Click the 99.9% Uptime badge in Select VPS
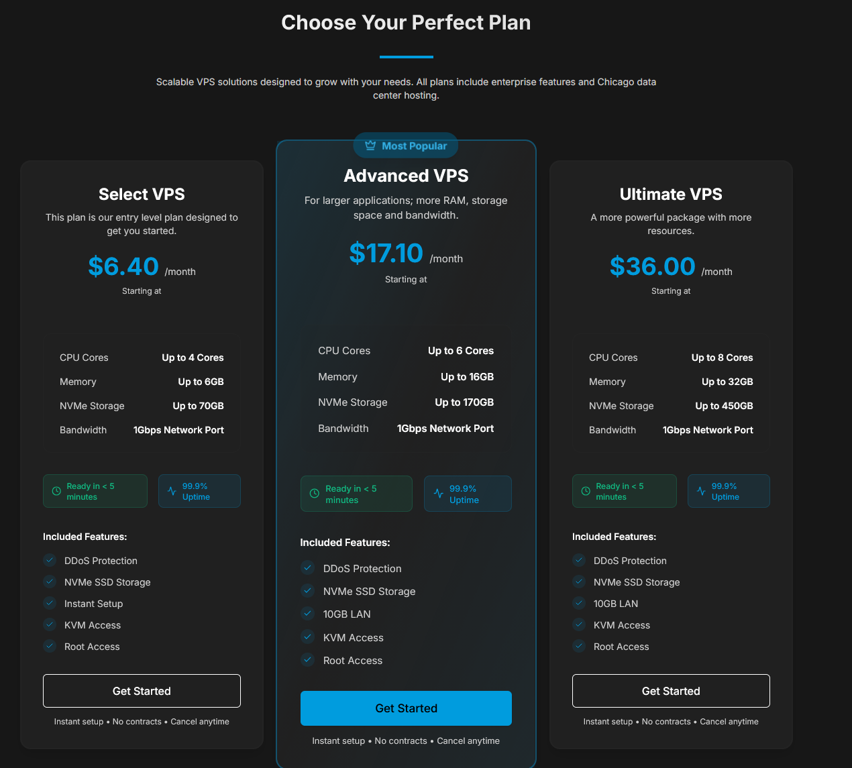 (199, 491)
